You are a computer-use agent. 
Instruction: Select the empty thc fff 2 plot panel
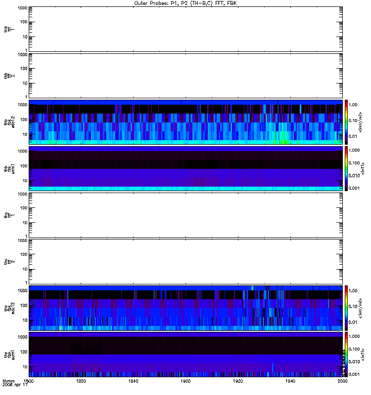click(x=185, y=262)
